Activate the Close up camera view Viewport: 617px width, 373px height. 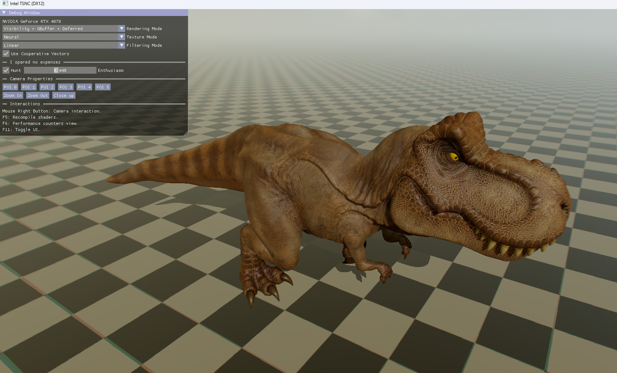click(63, 95)
